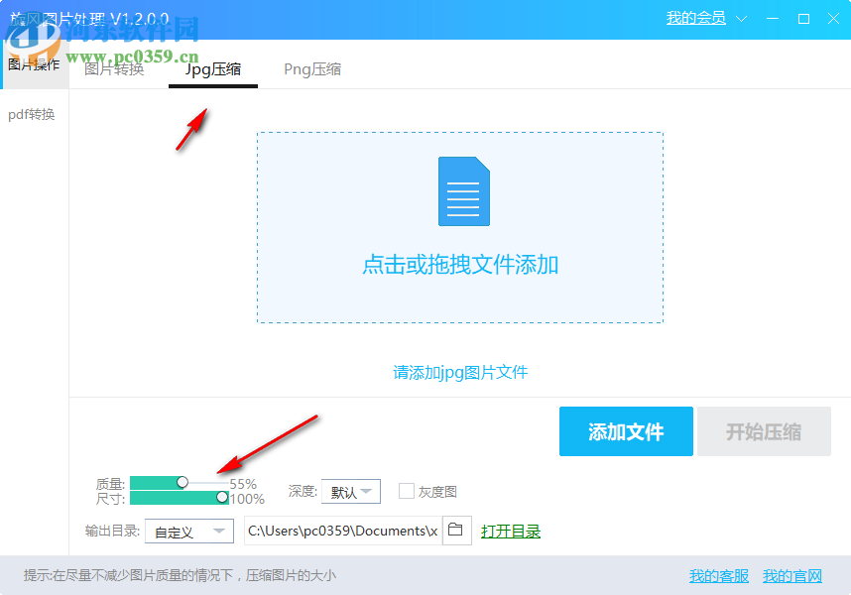Click the blue document icon in drop area
Viewport: 851px width, 595px height.
[463, 193]
